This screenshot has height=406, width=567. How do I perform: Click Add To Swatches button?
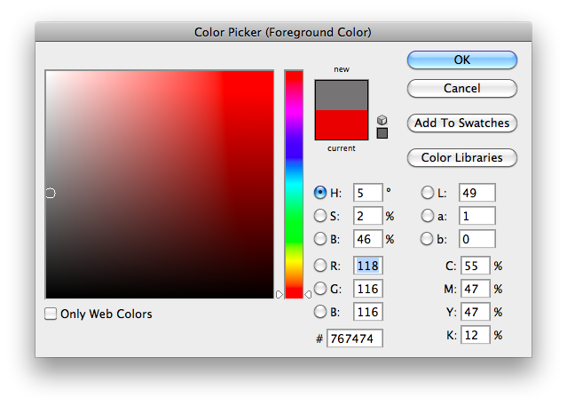coord(461,123)
